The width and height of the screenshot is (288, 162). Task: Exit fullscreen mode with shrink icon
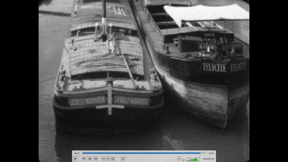[123, 159]
